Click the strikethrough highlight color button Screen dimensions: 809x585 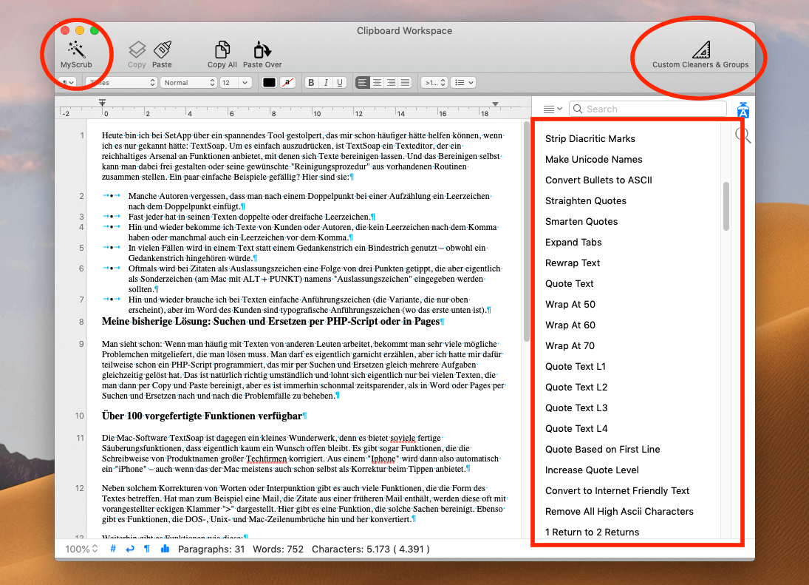(x=288, y=83)
